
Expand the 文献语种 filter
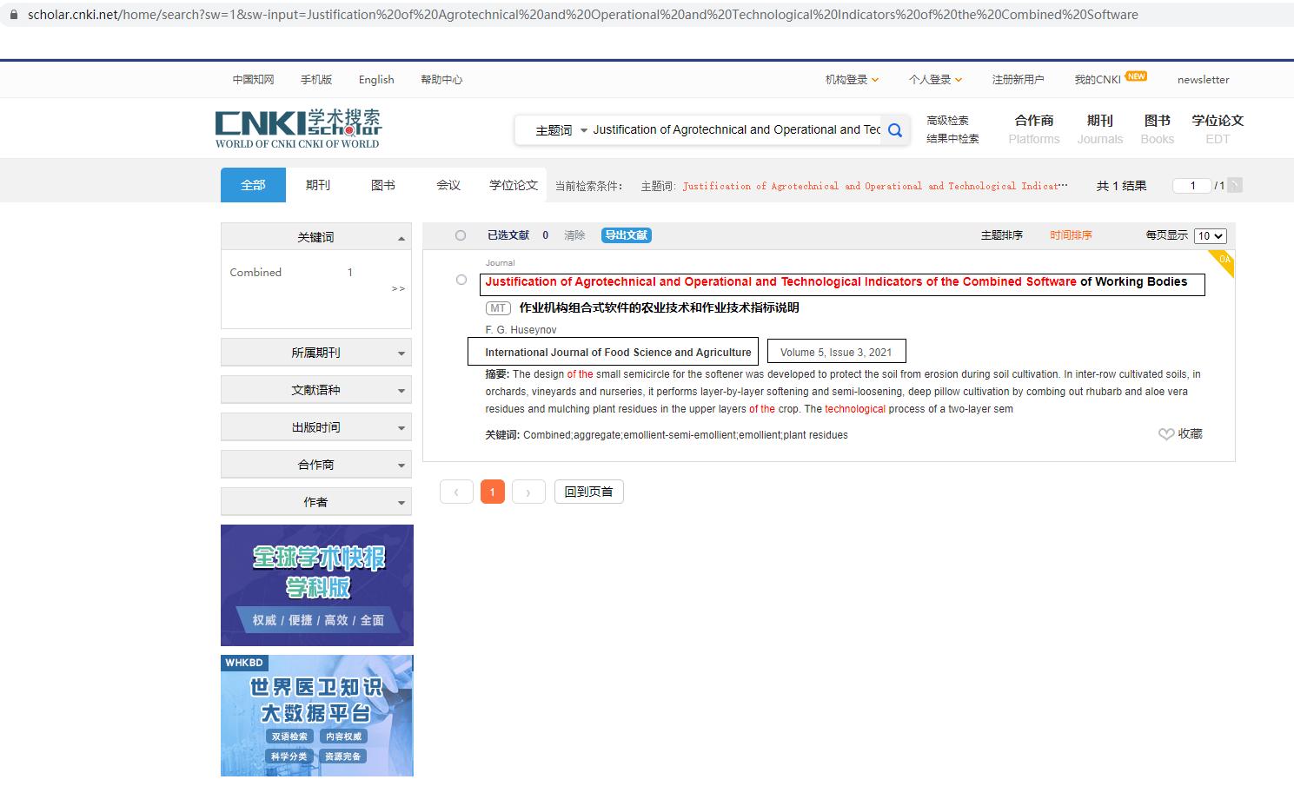[316, 390]
